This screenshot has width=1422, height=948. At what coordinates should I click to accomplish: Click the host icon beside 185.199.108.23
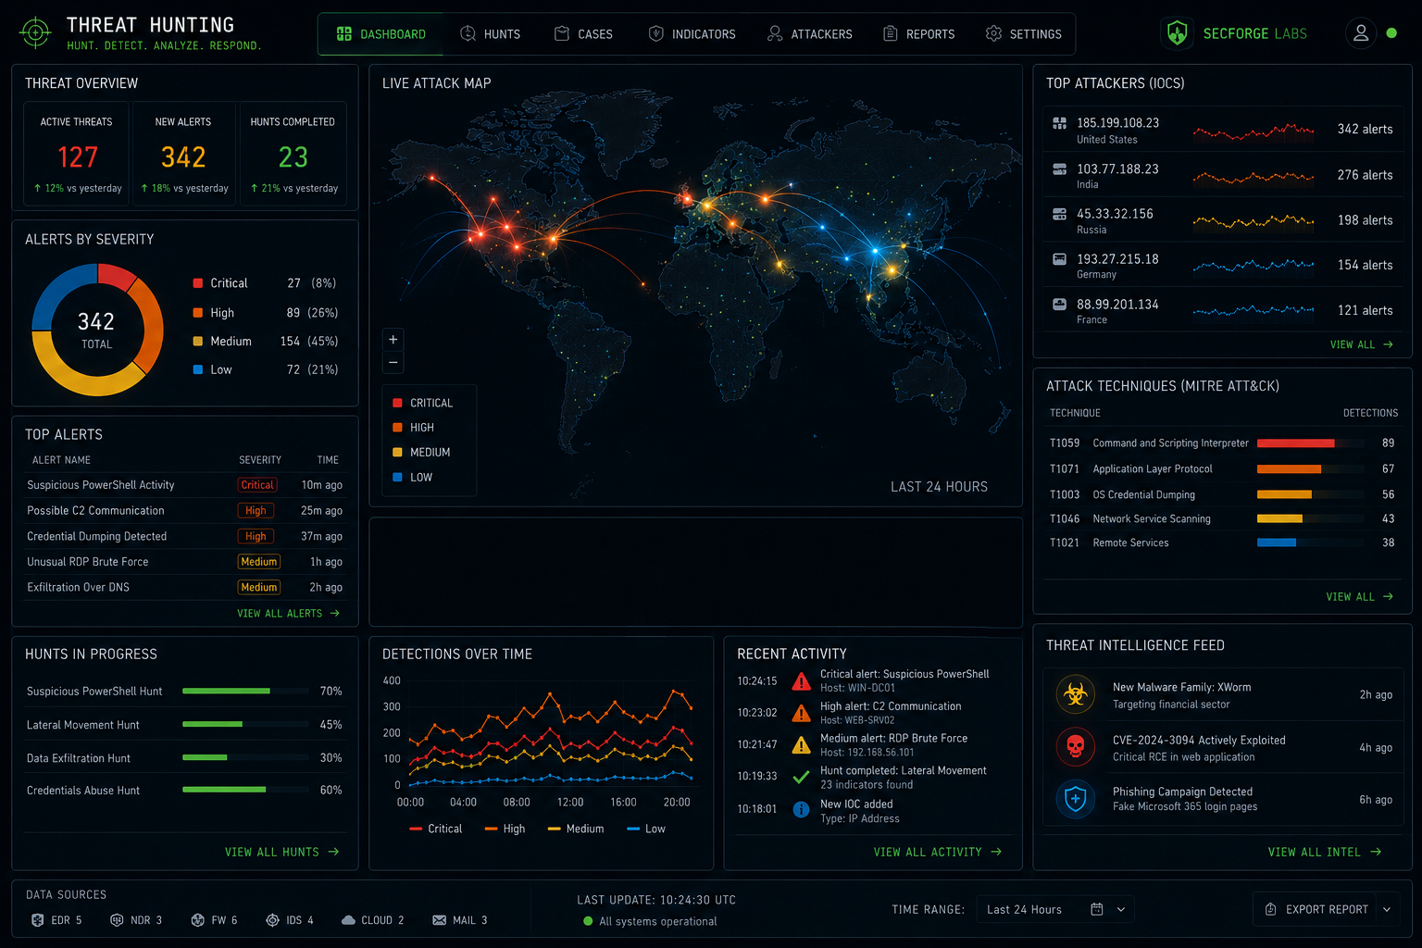click(1059, 123)
